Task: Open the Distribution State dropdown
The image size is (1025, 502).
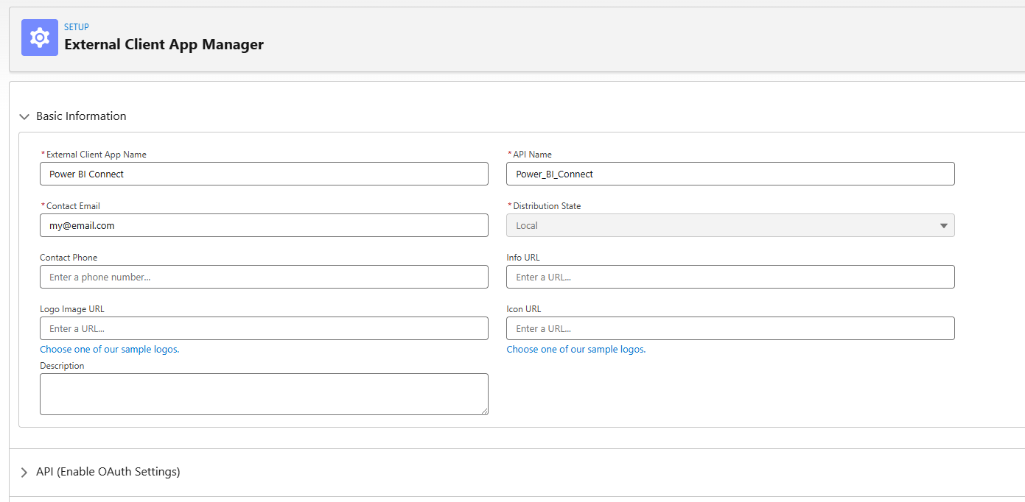Action: coord(730,225)
